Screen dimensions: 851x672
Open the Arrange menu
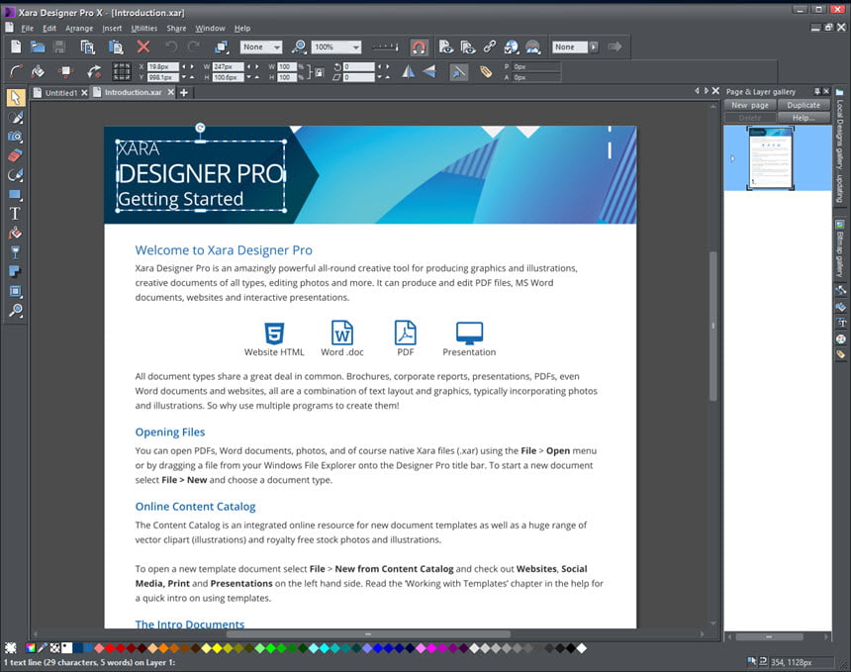coord(79,29)
